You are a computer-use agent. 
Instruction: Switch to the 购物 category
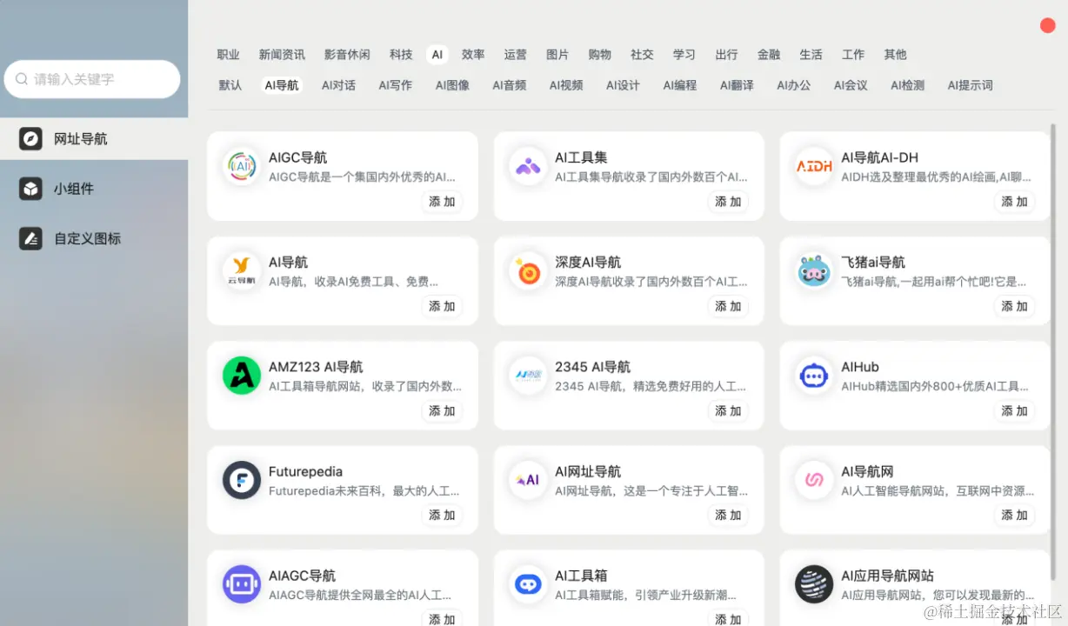(x=600, y=55)
